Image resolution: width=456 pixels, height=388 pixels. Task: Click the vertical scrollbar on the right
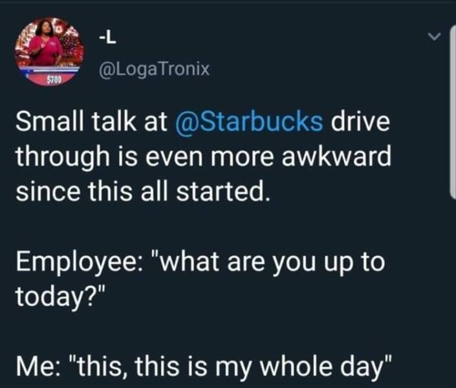451,116
